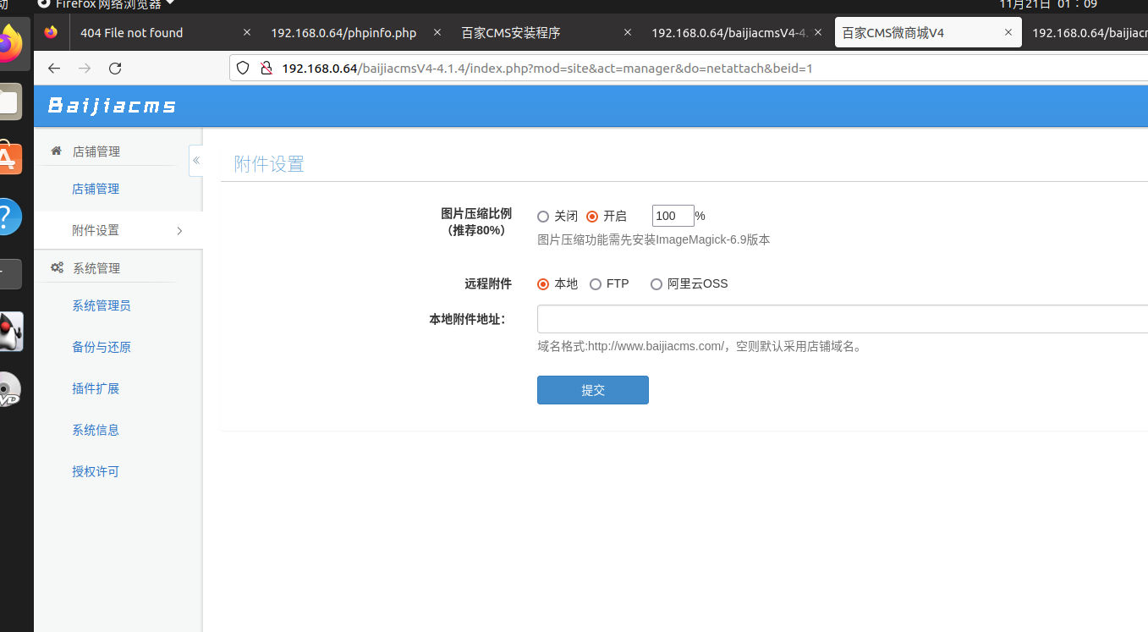Click the 附件设置 page heading
Viewport: 1148px width, 632px height.
(x=269, y=164)
